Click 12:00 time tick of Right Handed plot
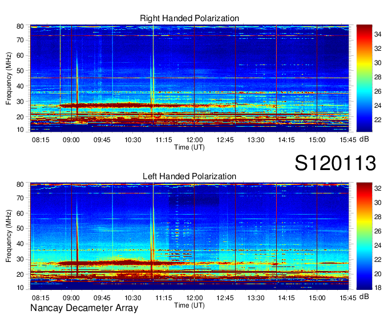388x315 pixels. pyautogui.click(x=194, y=140)
